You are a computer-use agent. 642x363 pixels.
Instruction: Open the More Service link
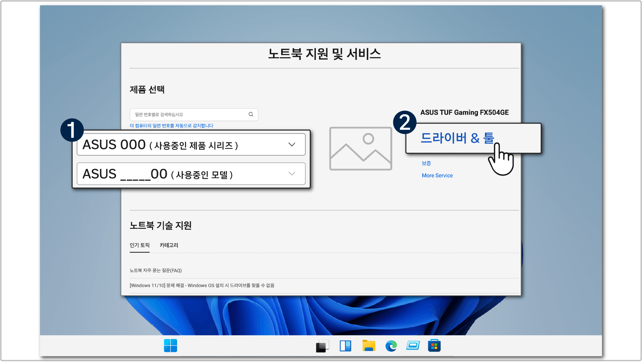(437, 176)
